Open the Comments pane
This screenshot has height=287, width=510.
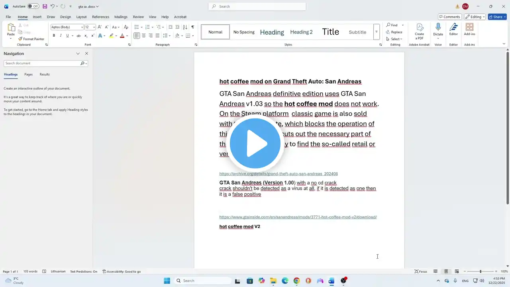coord(450,17)
